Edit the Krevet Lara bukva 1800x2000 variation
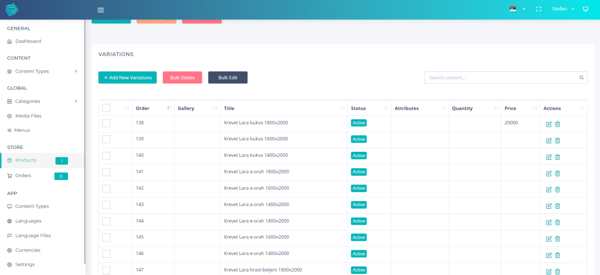The width and height of the screenshot is (600, 275). pyautogui.click(x=549, y=124)
